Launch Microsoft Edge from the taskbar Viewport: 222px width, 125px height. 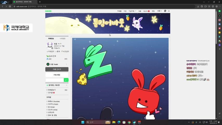[119, 122]
